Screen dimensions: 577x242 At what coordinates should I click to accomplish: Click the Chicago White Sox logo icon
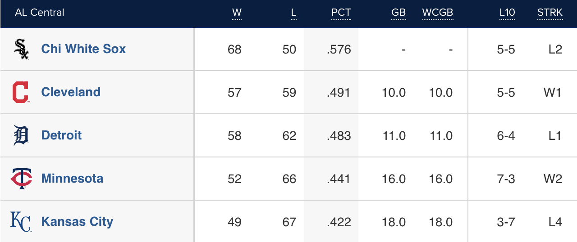pyautogui.click(x=21, y=49)
